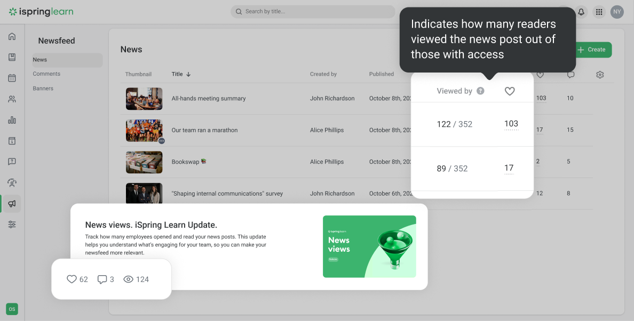Open the NY user avatar menu

(x=617, y=12)
